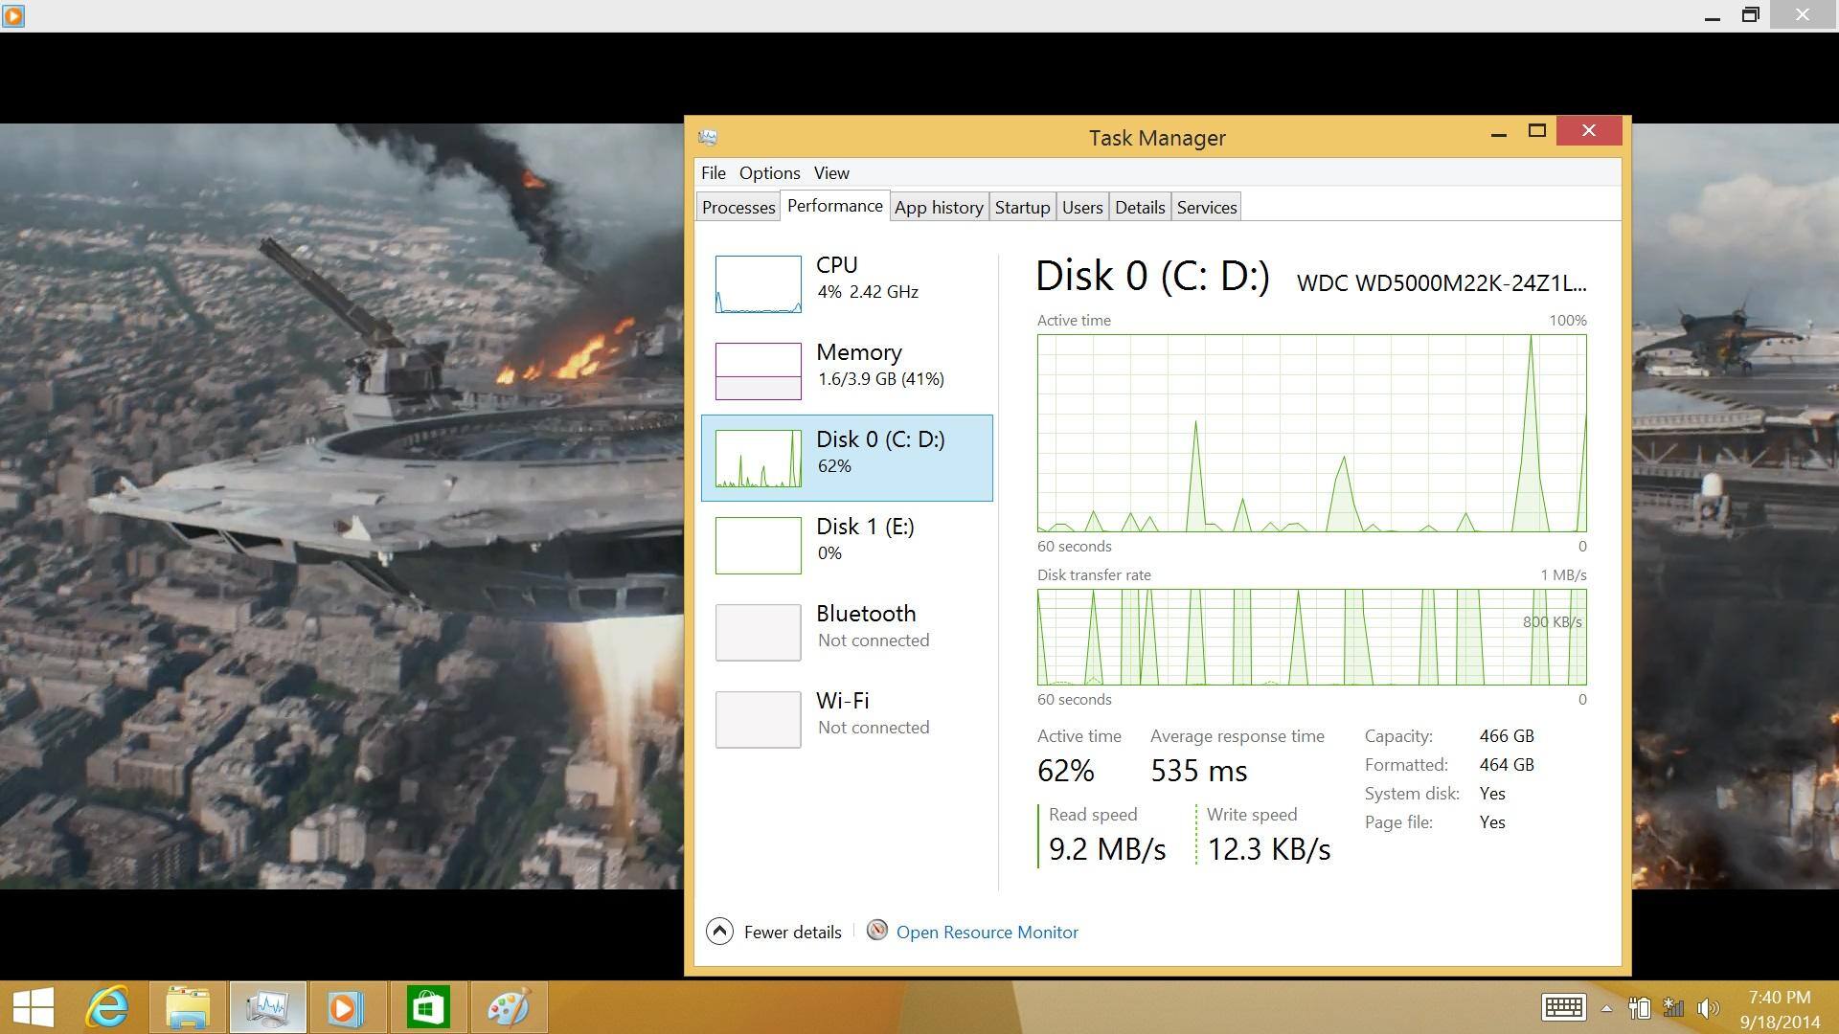Click the Open Resource Monitor link

tap(987, 933)
